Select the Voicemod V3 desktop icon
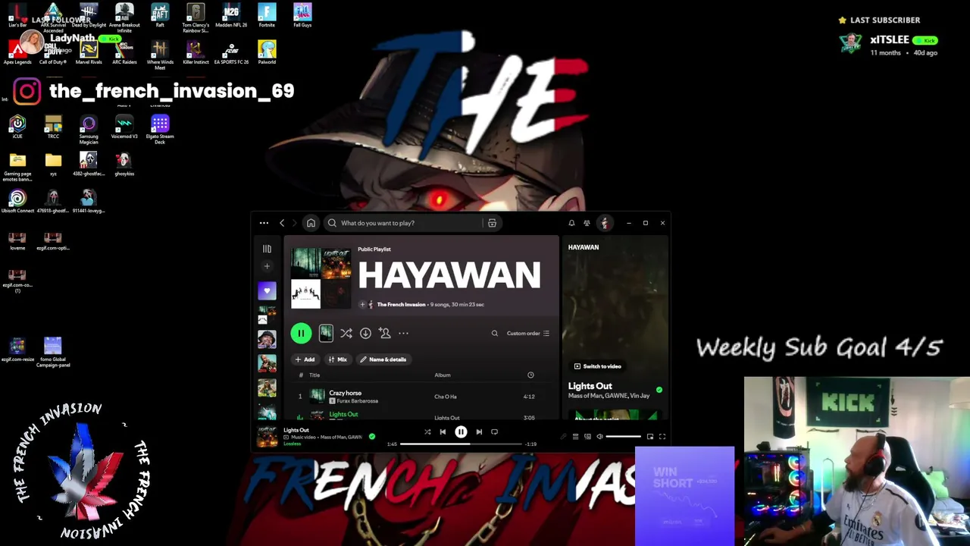Screen dimensions: 970x546 [124, 127]
